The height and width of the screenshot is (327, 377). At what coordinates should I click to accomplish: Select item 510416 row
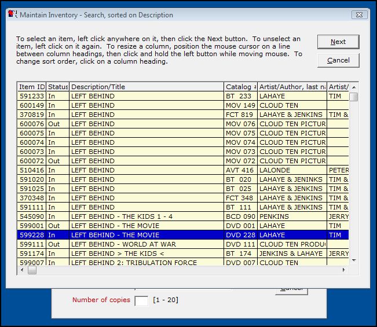(x=183, y=170)
